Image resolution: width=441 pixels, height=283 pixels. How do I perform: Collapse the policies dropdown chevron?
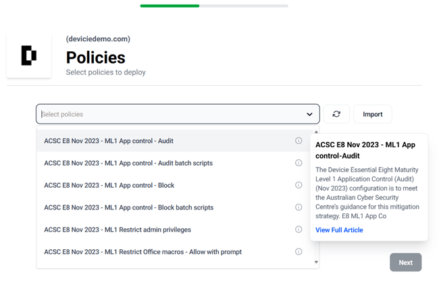(309, 114)
